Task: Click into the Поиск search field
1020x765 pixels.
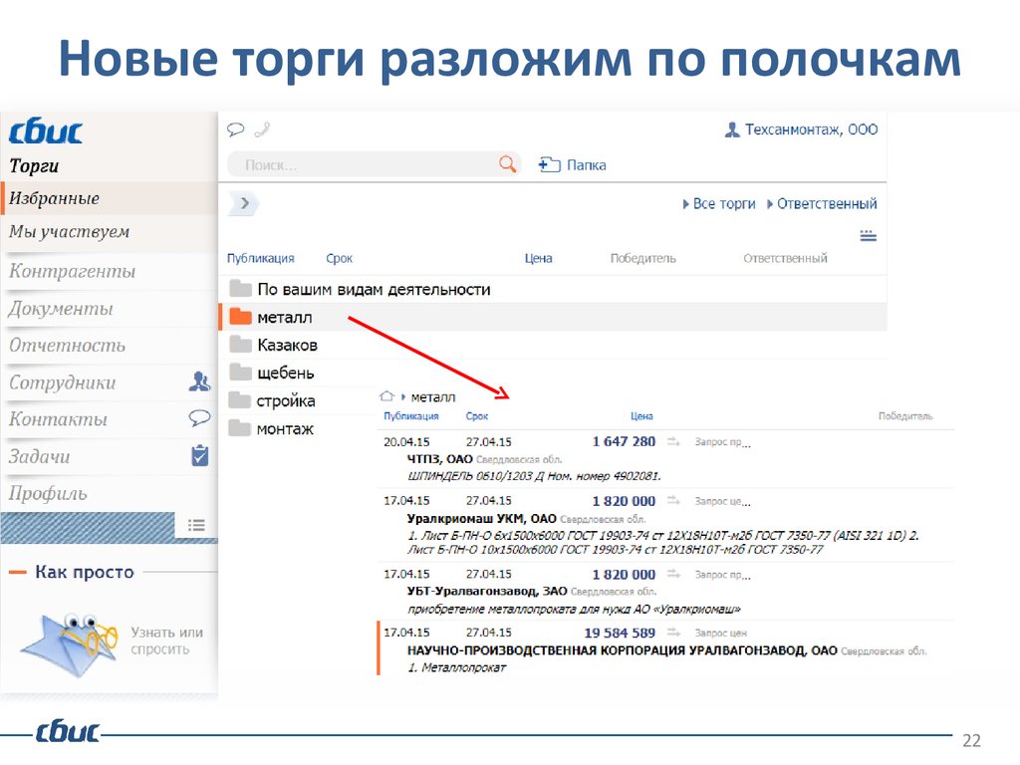Action: pos(364,165)
